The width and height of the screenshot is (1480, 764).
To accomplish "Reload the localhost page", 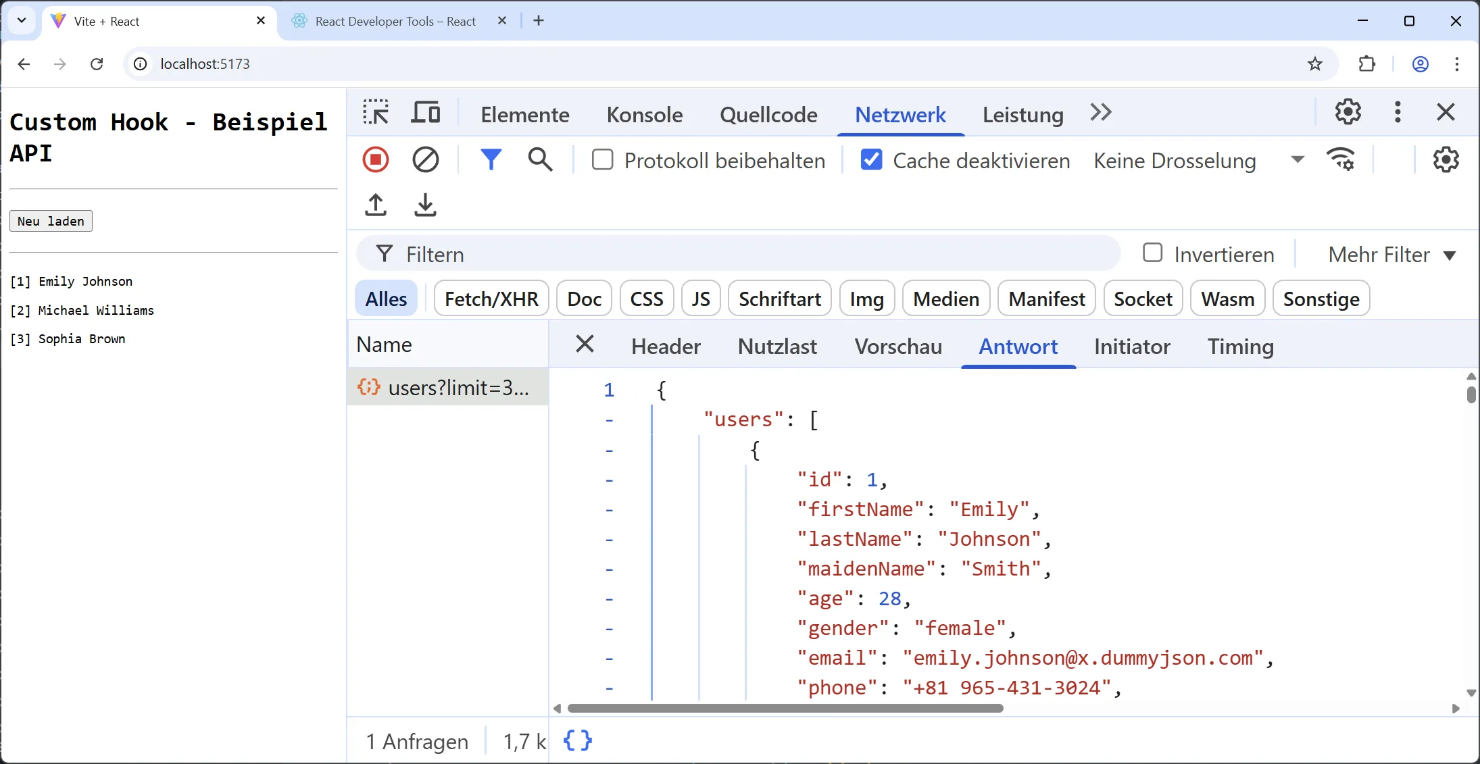I will [x=97, y=63].
